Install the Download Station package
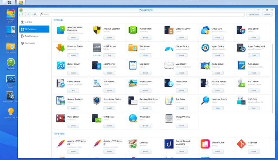The height and width of the screenshot is (160, 278). pyautogui.click(x=73, y=55)
